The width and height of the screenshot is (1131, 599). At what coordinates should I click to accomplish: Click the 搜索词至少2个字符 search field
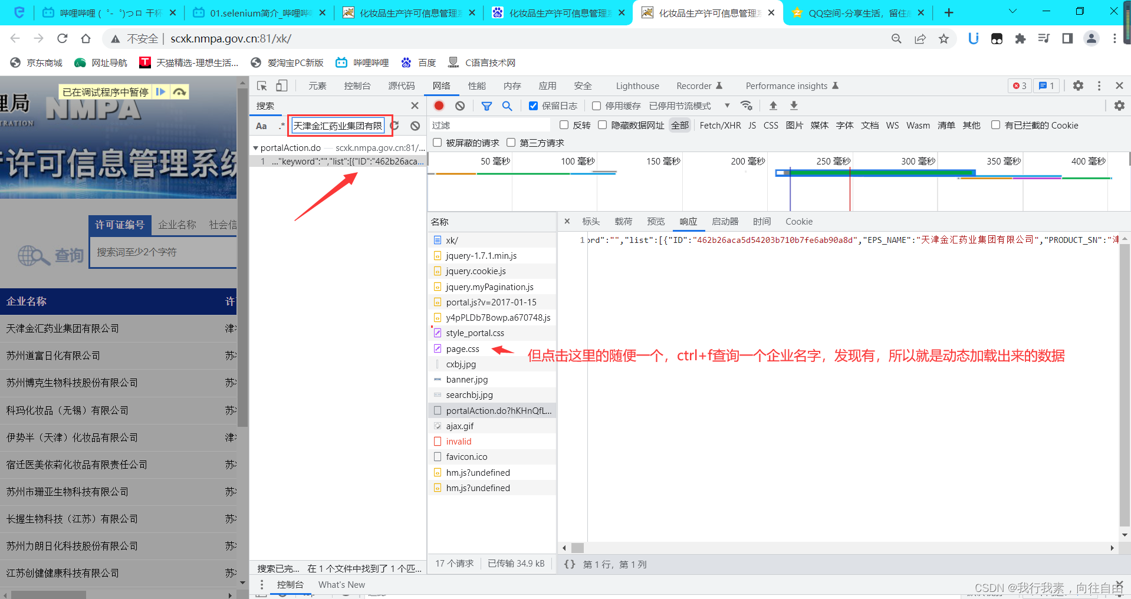(164, 252)
